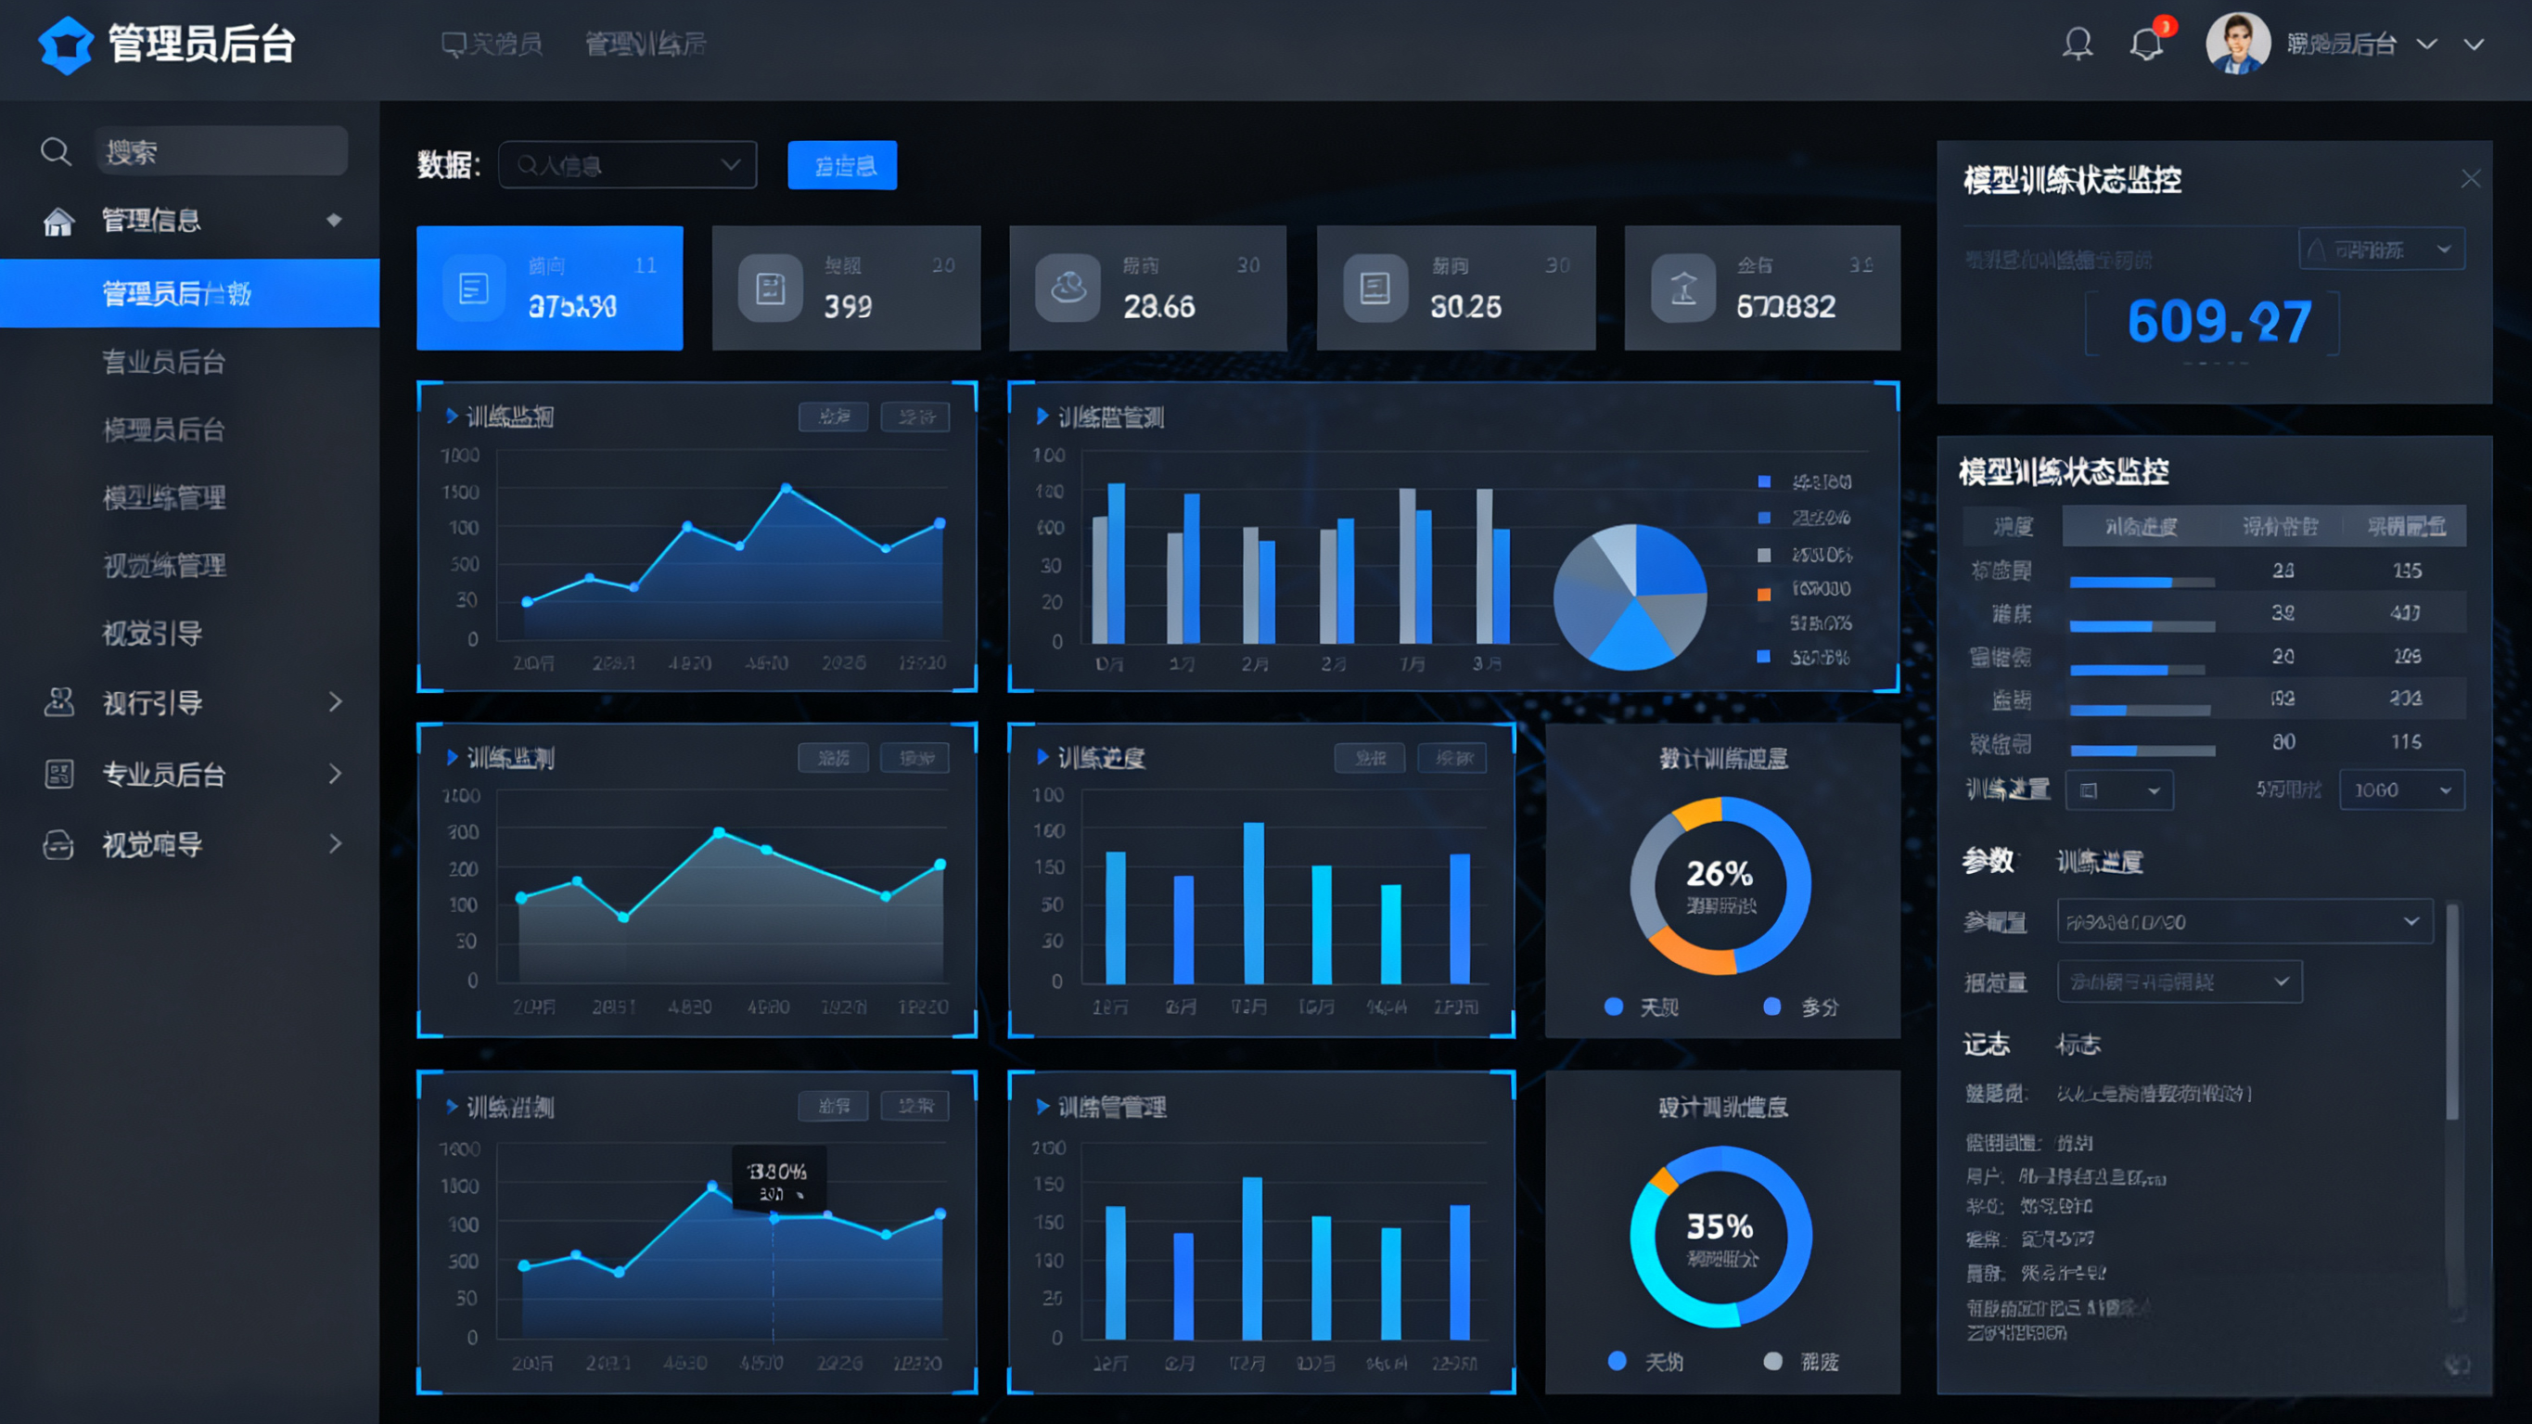Click the user avatar picture
2532x1424 pixels.
click(x=2237, y=45)
